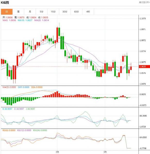Switch to the 月 monthly tab
The image size is (150, 154).
tap(30, 12)
